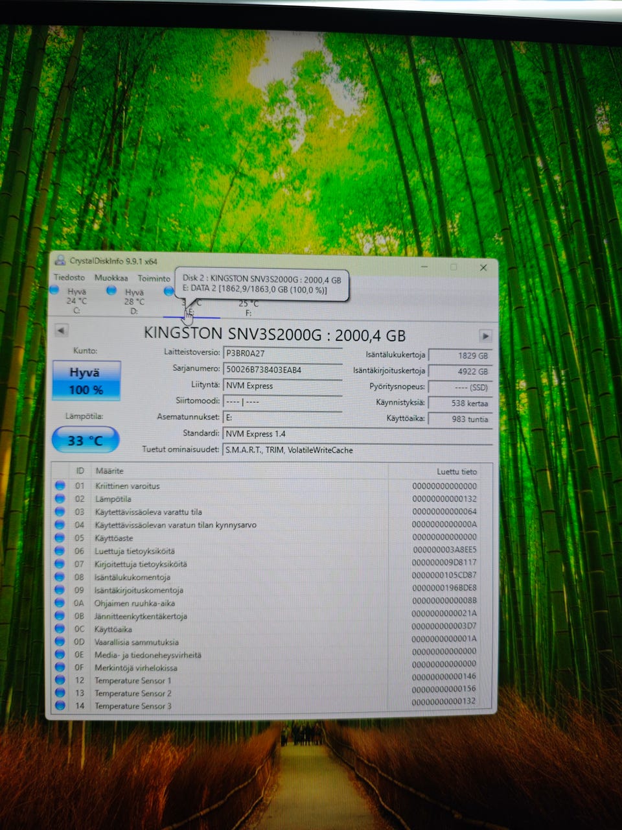
Task: Click raw value 000000009D8117
Action: (x=444, y=562)
